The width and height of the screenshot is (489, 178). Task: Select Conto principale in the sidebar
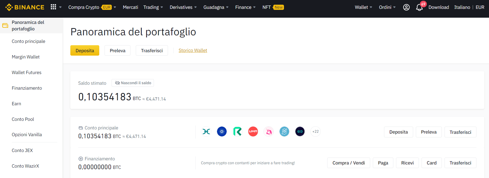tap(28, 41)
